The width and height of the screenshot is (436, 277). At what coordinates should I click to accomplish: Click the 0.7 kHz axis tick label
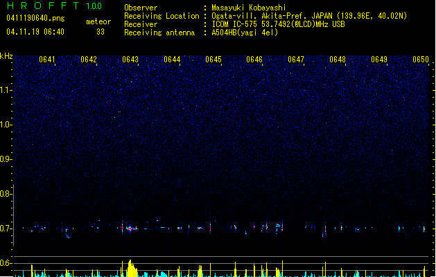pyautogui.click(x=6, y=229)
